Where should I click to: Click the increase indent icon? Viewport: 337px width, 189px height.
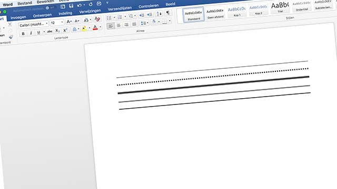click(150, 15)
